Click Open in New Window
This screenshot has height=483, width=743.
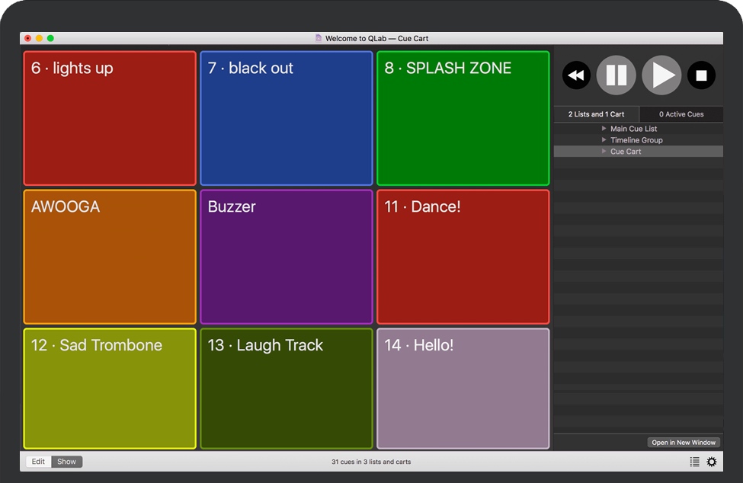point(683,442)
